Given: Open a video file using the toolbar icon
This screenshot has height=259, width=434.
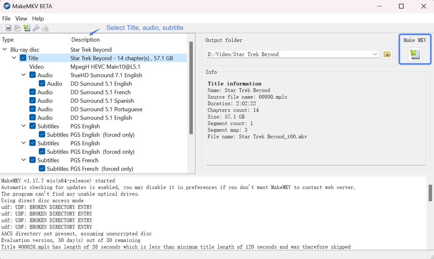Looking at the screenshot, I should pyautogui.click(x=8, y=28).
